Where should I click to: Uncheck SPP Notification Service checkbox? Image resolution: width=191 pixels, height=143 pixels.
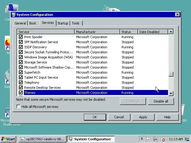pos(21,42)
